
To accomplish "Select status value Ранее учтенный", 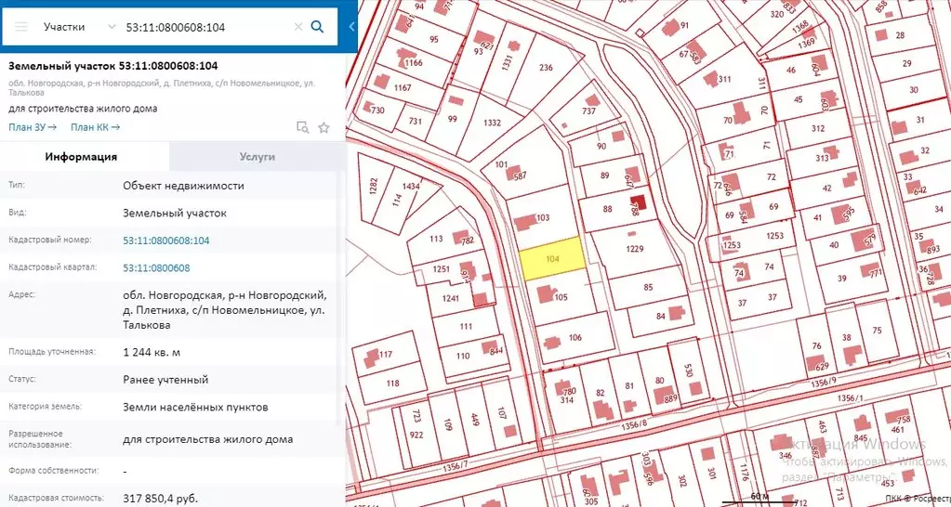I will click(165, 380).
